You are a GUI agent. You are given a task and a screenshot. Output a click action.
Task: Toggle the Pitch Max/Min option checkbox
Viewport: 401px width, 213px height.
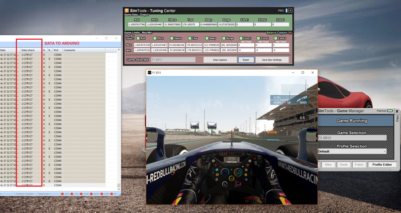point(155,38)
